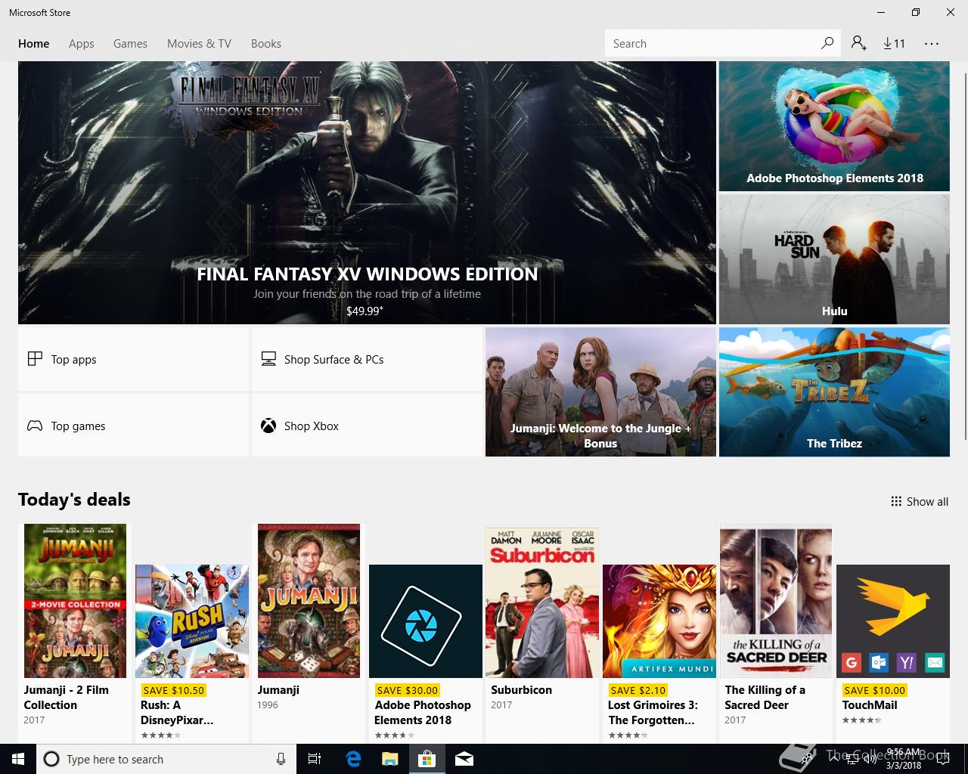Click the Today's deals heading

click(74, 500)
